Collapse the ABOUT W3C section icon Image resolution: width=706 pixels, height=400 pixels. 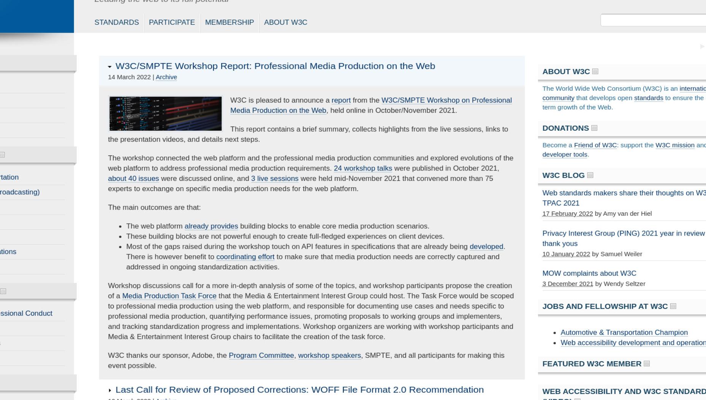(x=595, y=71)
